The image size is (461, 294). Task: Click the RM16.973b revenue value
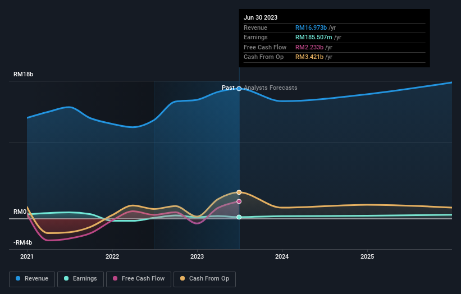(x=311, y=27)
